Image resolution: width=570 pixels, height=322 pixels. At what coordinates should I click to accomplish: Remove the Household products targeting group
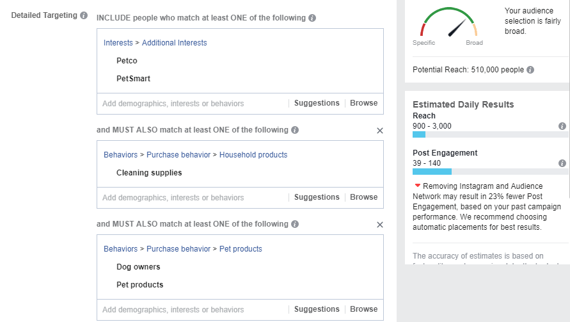(x=380, y=131)
